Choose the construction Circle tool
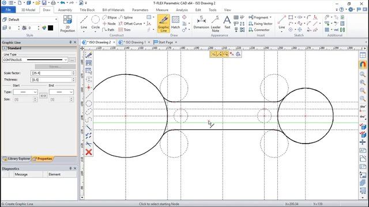The image size is (369, 207). pyautogui.click(x=95, y=22)
